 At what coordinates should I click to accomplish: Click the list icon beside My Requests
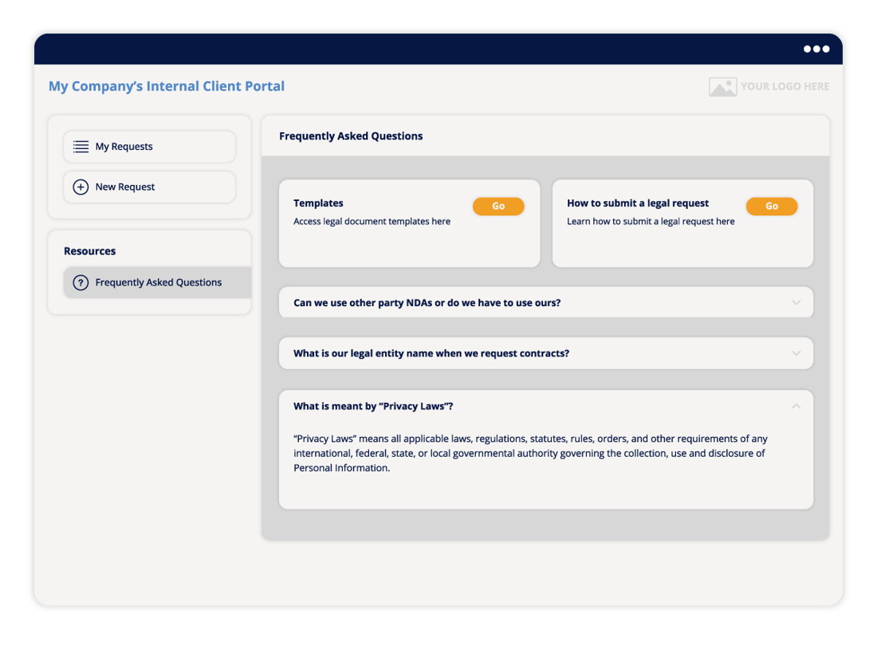(x=80, y=147)
